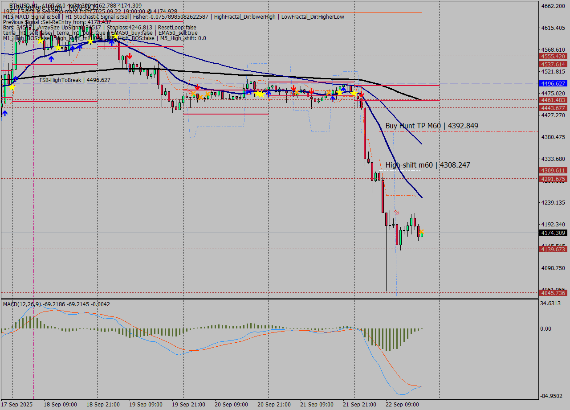Image resolution: width=570 pixels, height=410 pixels.
Task: Click the red down arrow just after 19 Sep 21:00
Action: [197, 87]
